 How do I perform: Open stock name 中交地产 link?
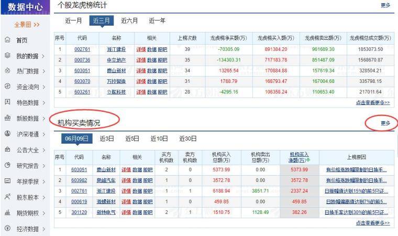116,60
